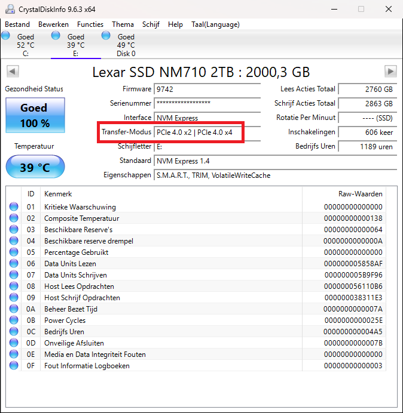Image resolution: width=403 pixels, height=413 pixels.
Task: Open the Bewerken menu
Action: coord(53,24)
